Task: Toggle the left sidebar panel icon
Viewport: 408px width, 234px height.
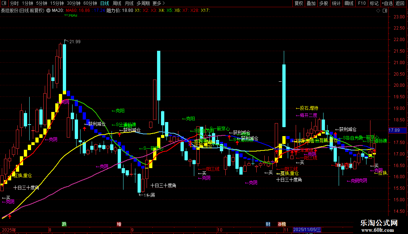Action: point(4,3)
